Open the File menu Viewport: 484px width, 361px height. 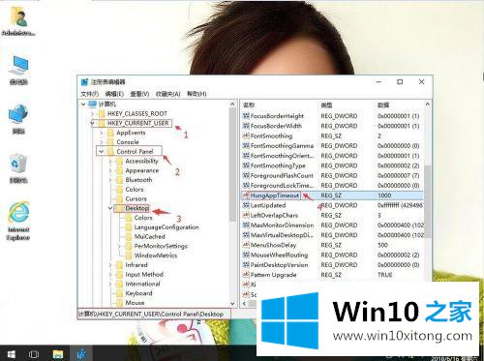pyautogui.click(x=90, y=94)
